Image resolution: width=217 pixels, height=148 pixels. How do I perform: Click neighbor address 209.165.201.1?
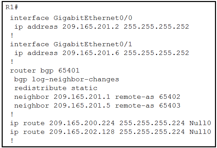tap(82, 97)
